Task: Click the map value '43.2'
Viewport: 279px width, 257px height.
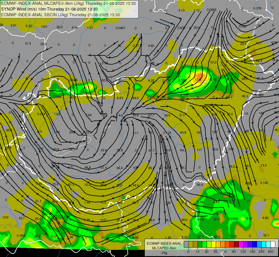Action: coord(217,237)
